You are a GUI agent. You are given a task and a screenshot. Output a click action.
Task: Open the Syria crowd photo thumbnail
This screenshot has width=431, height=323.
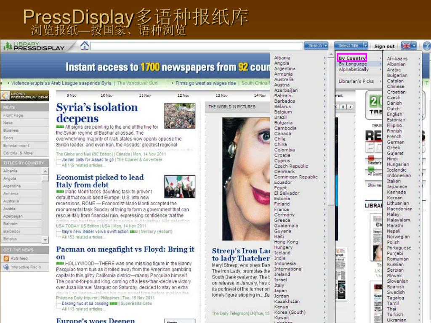(180, 116)
